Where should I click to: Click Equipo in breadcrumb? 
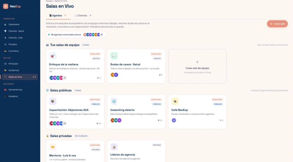[x=49, y=1]
